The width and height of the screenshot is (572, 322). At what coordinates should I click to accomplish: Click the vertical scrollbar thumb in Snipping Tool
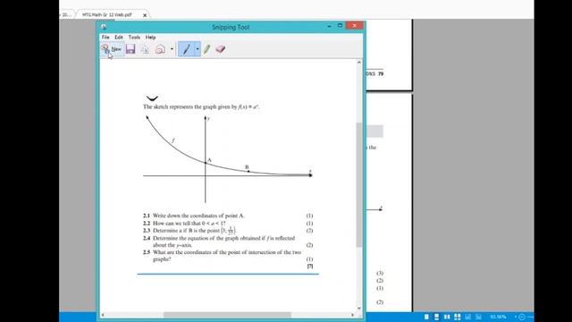[359, 185]
